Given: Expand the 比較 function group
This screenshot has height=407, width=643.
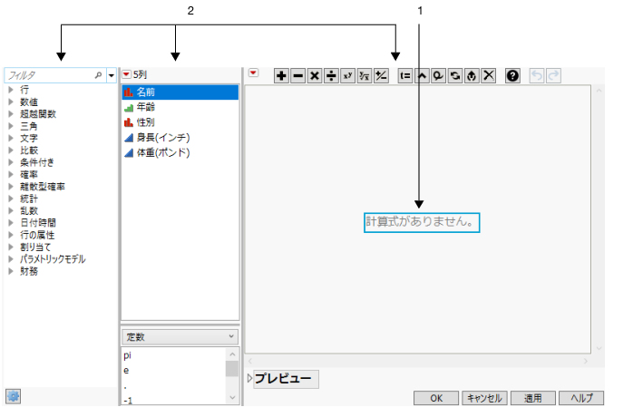Looking at the screenshot, I should pos(11,150).
